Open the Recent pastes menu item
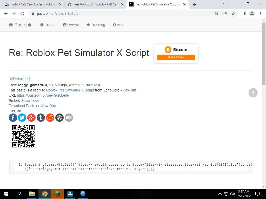 (x=71, y=25)
